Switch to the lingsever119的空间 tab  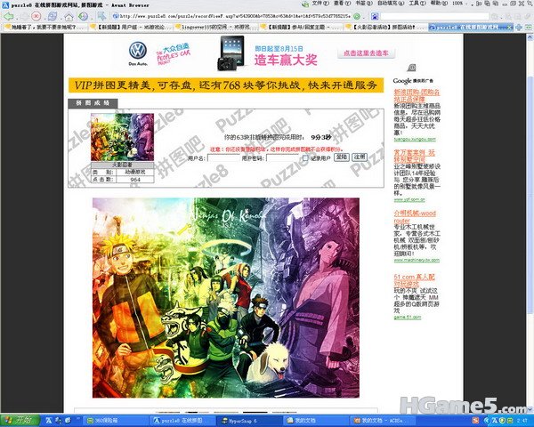point(215,27)
